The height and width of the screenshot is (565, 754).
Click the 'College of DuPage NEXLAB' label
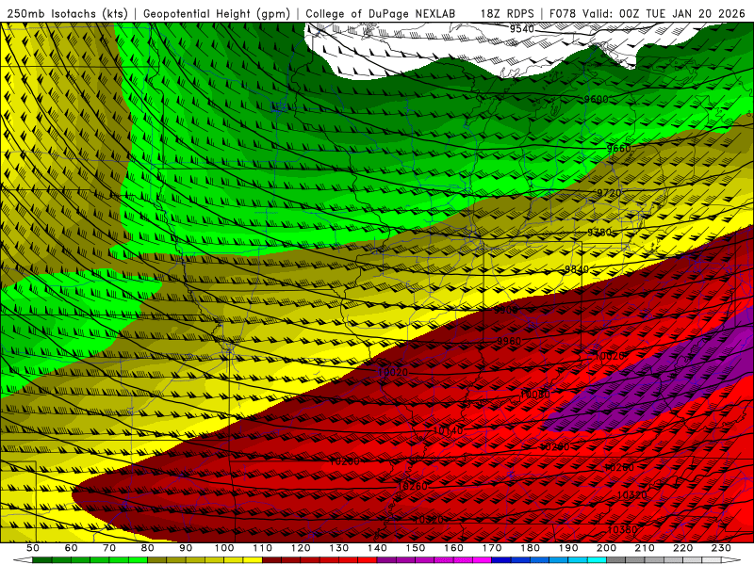[x=381, y=13]
